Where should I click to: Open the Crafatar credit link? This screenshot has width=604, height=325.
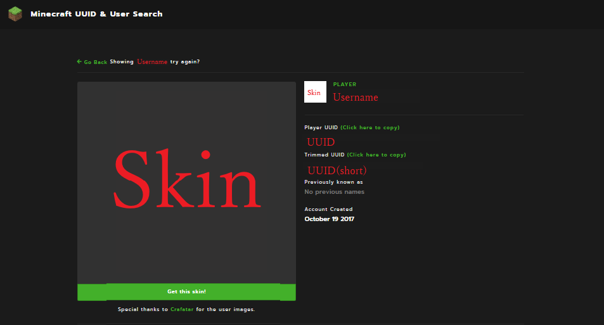182,310
